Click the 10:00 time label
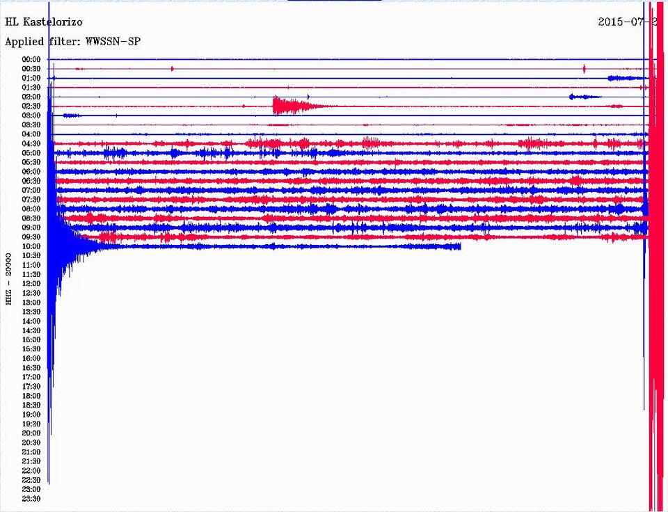668x512 pixels. point(31,246)
